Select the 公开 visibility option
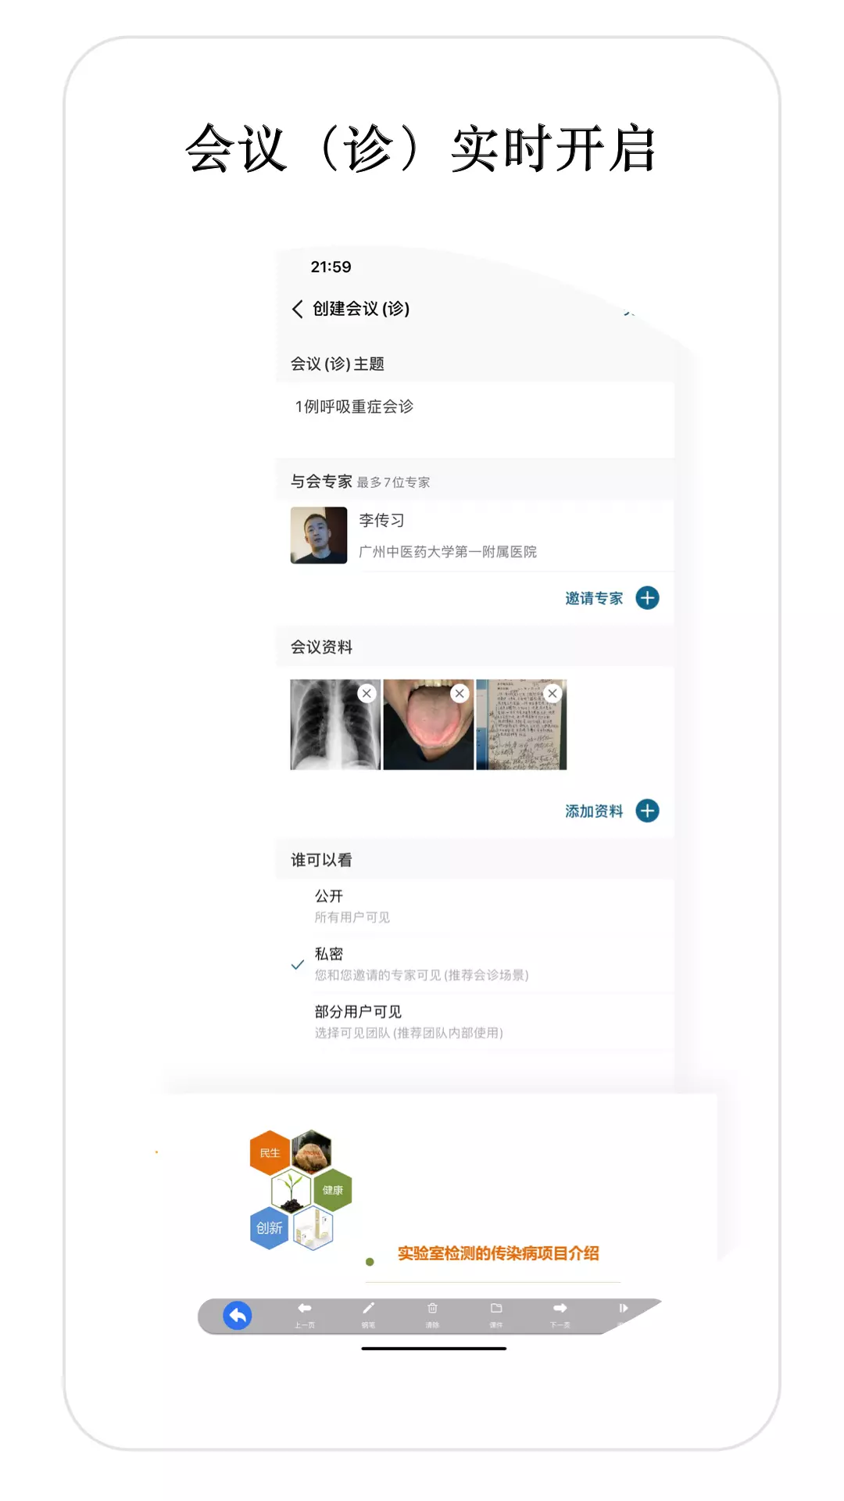Viewport: 844px width, 1501px height. (x=475, y=905)
